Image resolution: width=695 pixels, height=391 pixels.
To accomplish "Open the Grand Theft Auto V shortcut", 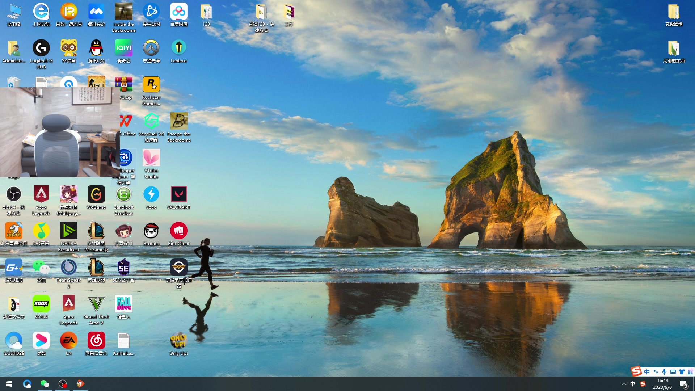I will [96, 304].
